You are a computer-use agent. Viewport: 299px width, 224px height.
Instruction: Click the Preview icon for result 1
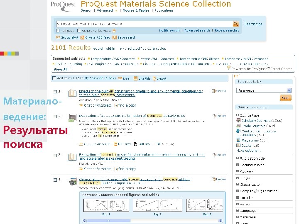(x=213, y=91)
